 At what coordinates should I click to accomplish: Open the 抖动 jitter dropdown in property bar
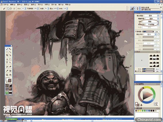pos(67,9)
